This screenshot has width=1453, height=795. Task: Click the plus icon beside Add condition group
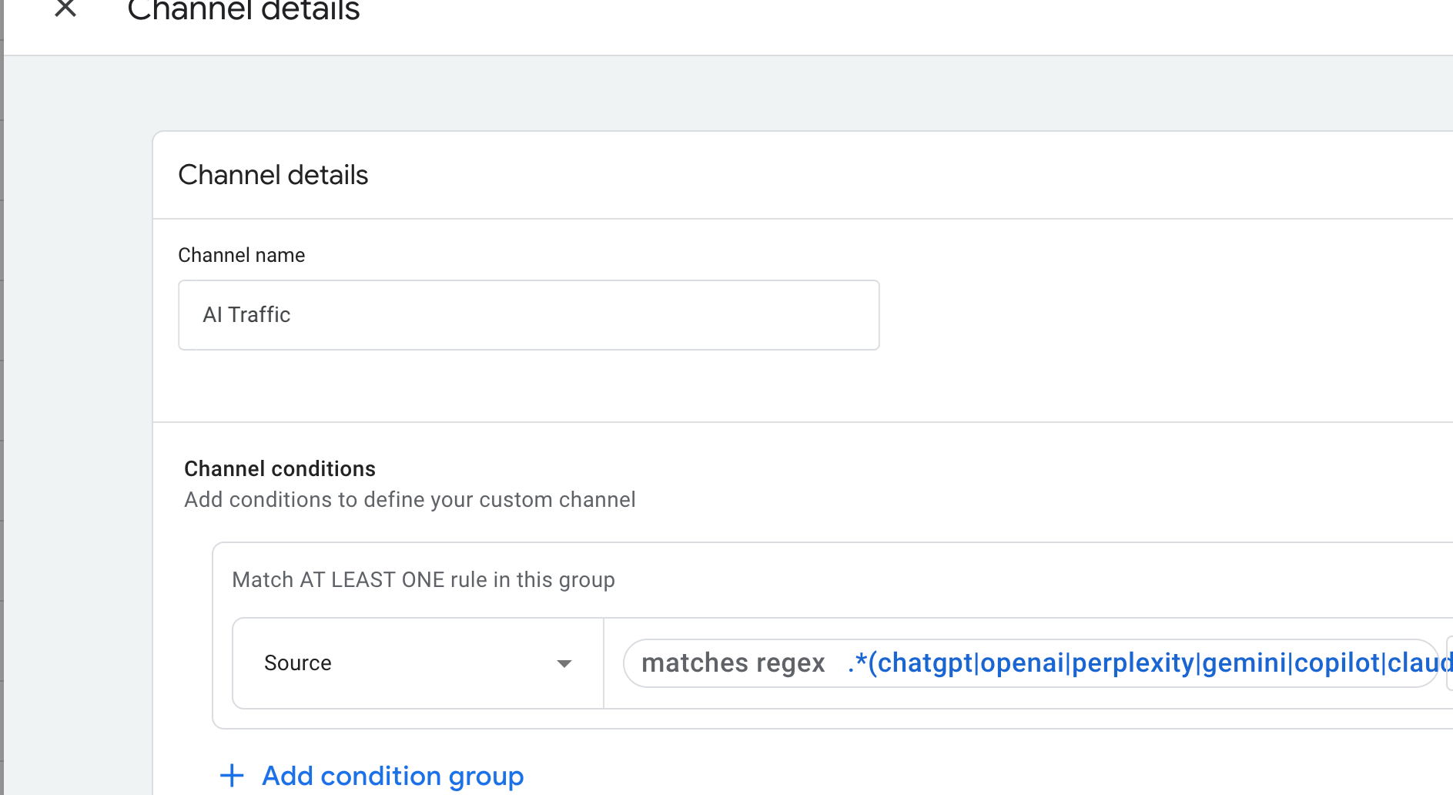pos(232,776)
